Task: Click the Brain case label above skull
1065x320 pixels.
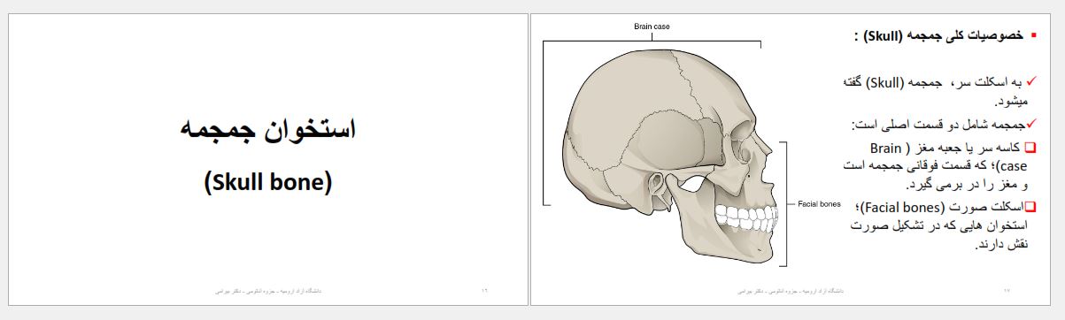Action: click(652, 27)
